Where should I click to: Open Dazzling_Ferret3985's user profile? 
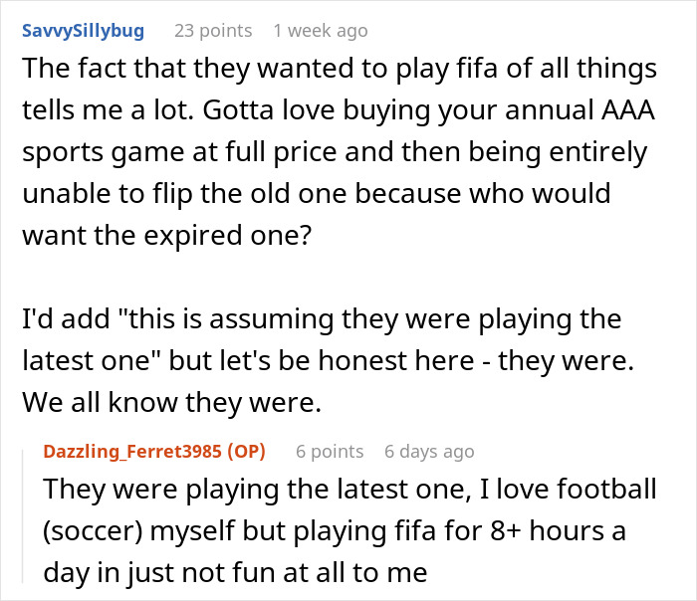point(134,452)
